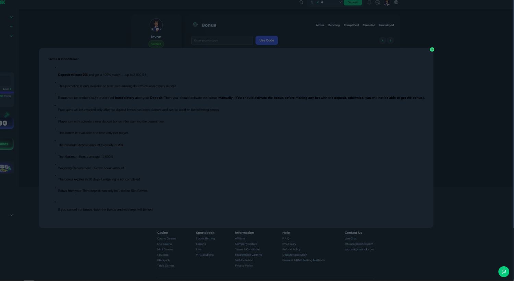The height and width of the screenshot is (281, 514).
Task: Click the search magnifier icon
Action: 301,2
